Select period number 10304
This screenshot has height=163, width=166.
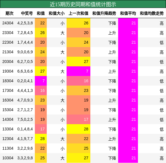[x=8, y=158]
